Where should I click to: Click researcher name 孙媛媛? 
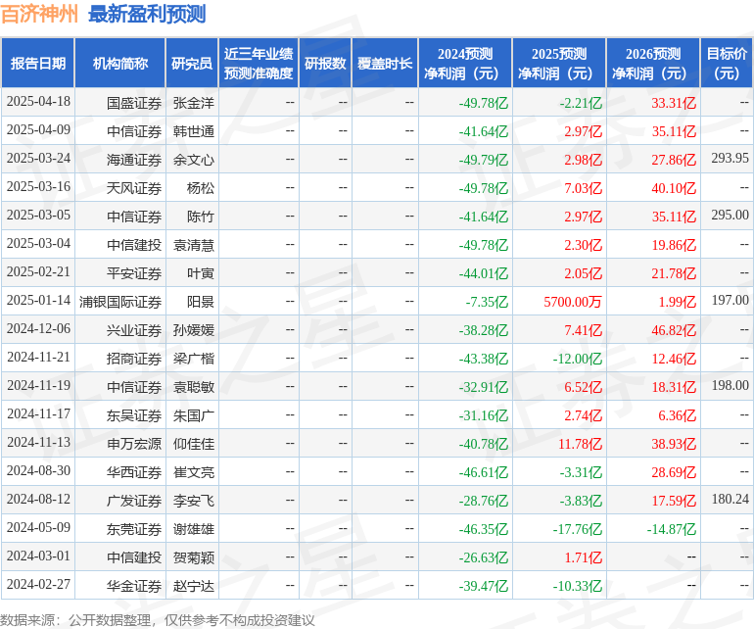click(x=193, y=330)
